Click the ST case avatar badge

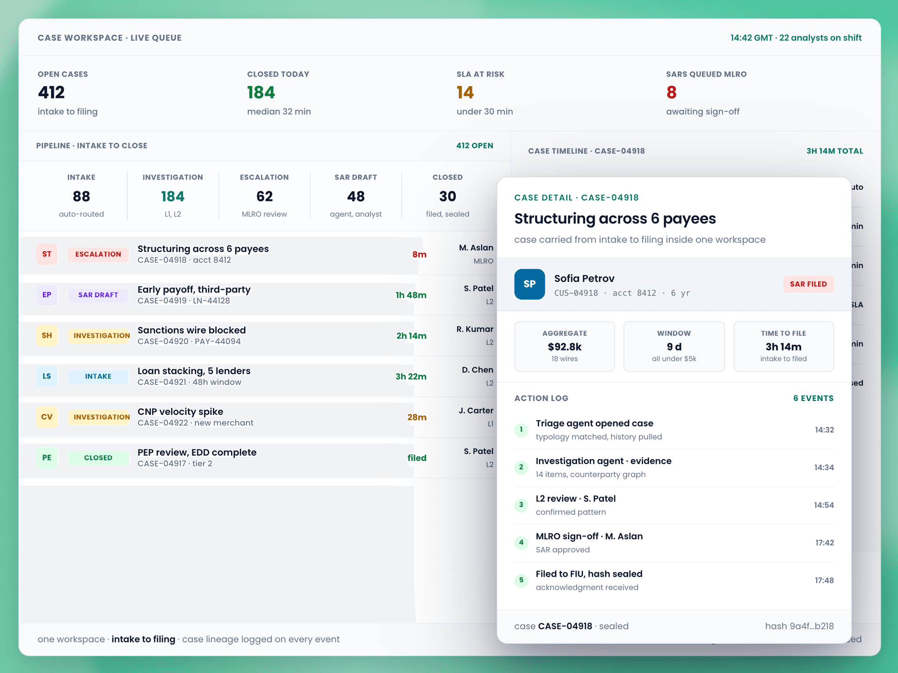pos(47,254)
